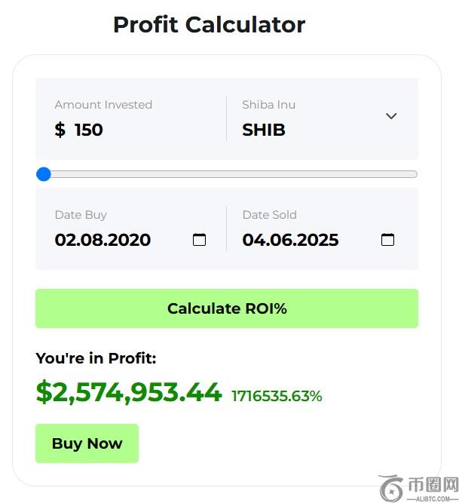Viewport: 459px width, 503px height.
Task: Grab the blue investment slider handle
Action: point(44,174)
